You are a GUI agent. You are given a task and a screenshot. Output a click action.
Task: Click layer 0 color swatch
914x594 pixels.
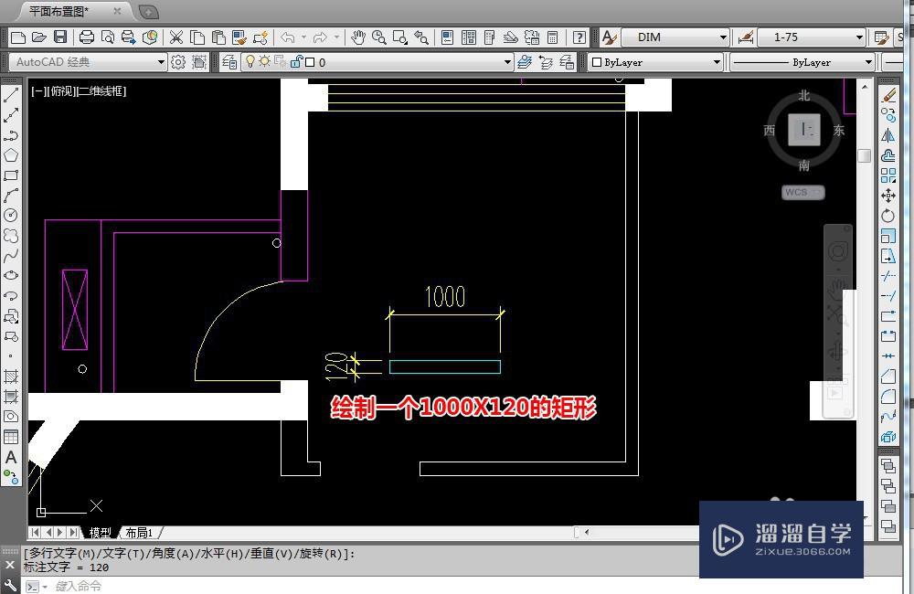coord(311,62)
